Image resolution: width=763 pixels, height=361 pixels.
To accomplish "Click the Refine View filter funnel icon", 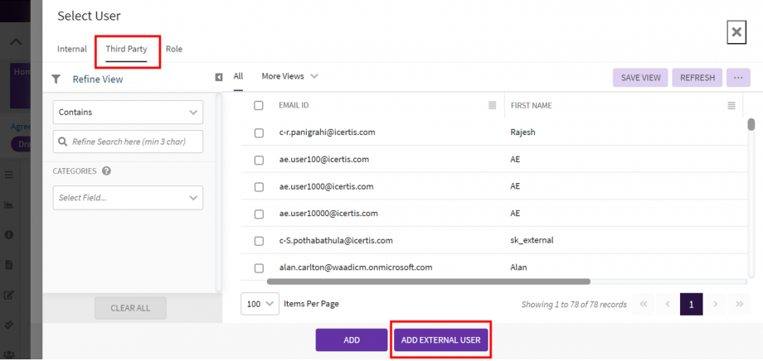I will (56, 79).
